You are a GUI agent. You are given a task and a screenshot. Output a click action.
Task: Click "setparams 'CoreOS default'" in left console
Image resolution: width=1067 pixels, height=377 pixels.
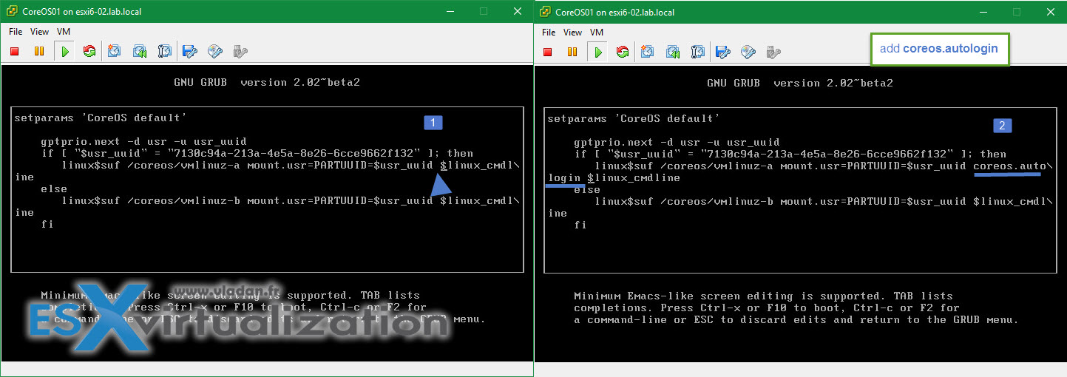point(101,118)
